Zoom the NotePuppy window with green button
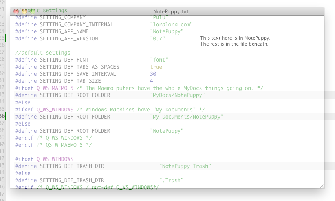 point(33,11)
